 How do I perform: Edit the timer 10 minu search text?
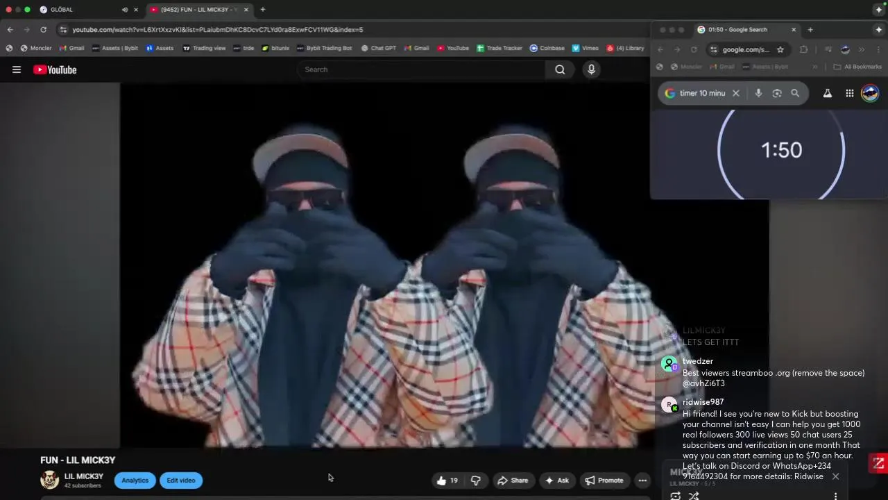[703, 93]
